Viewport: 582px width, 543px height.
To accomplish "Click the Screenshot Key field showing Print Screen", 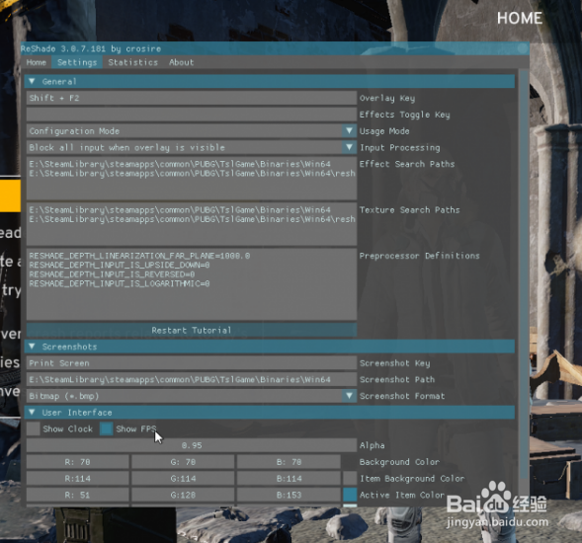I will (x=192, y=363).
